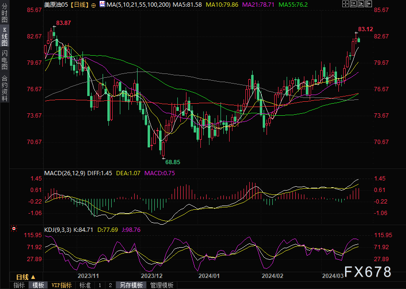
Task: Choose template number 1
Action: (100, 285)
